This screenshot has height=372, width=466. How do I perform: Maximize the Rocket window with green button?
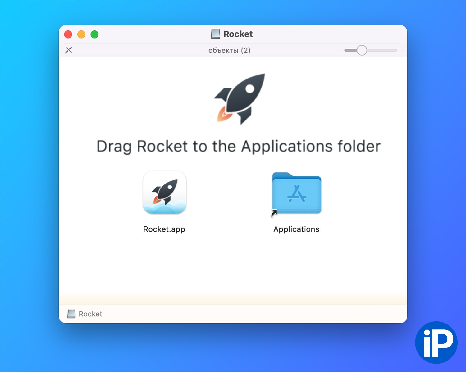point(94,34)
